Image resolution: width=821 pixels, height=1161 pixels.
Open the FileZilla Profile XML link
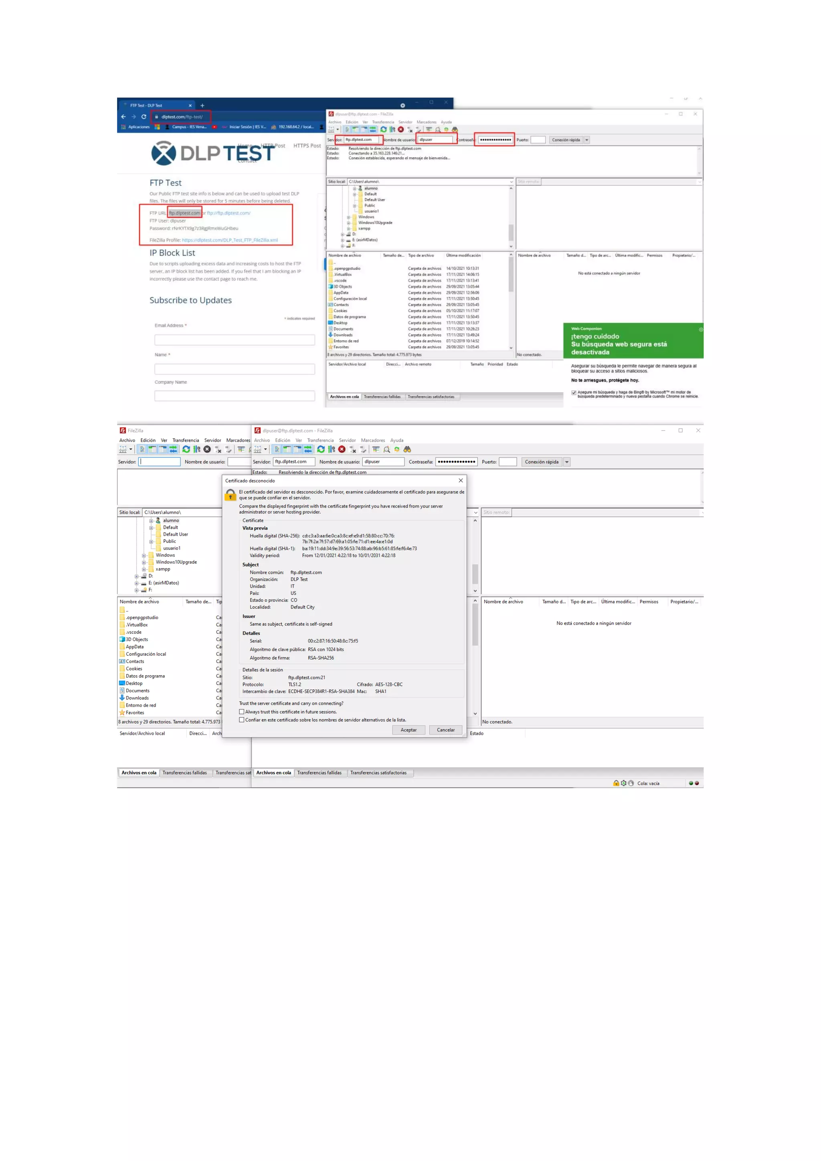pyautogui.click(x=230, y=240)
